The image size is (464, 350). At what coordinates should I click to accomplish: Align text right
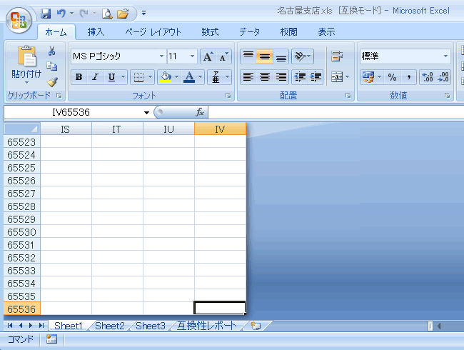(x=281, y=77)
